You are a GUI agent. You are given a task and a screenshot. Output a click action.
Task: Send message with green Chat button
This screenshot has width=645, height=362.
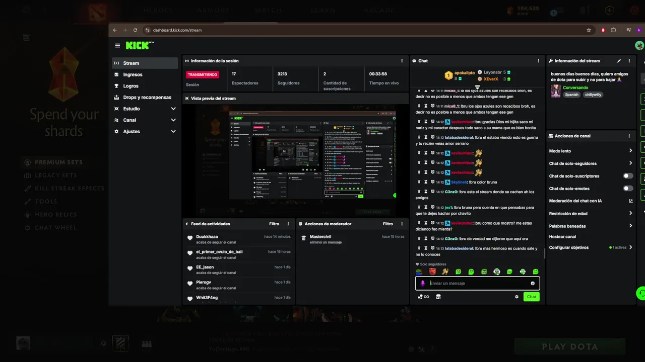click(531, 297)
